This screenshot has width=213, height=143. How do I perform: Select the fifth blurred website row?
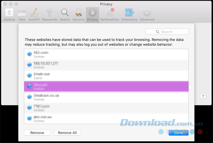coord(106,97)
